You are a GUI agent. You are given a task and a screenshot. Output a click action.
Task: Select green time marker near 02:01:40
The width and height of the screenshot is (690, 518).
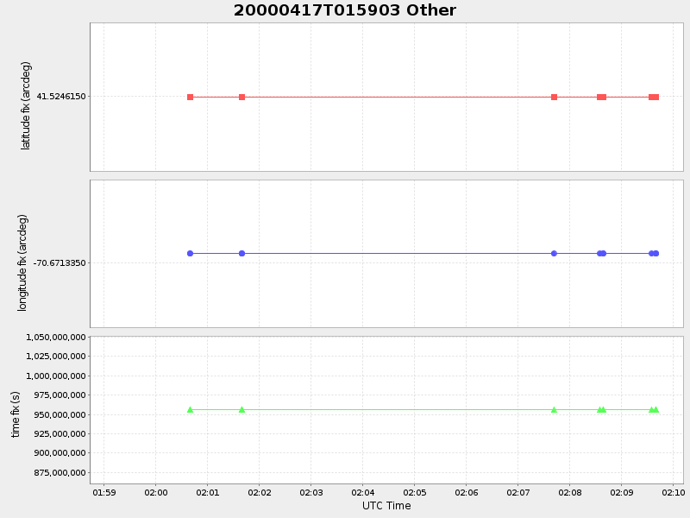point(241,409)
